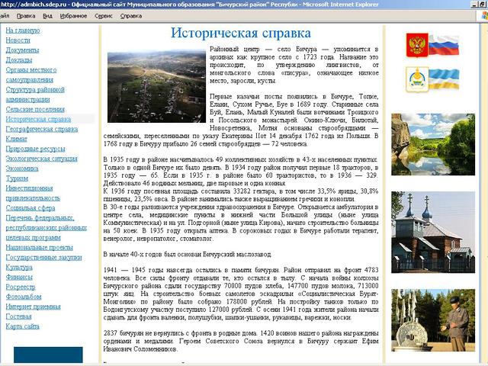Open the Фотоальбом link
The height and width of the screenshot is (366, 488).
click(24, 297)
